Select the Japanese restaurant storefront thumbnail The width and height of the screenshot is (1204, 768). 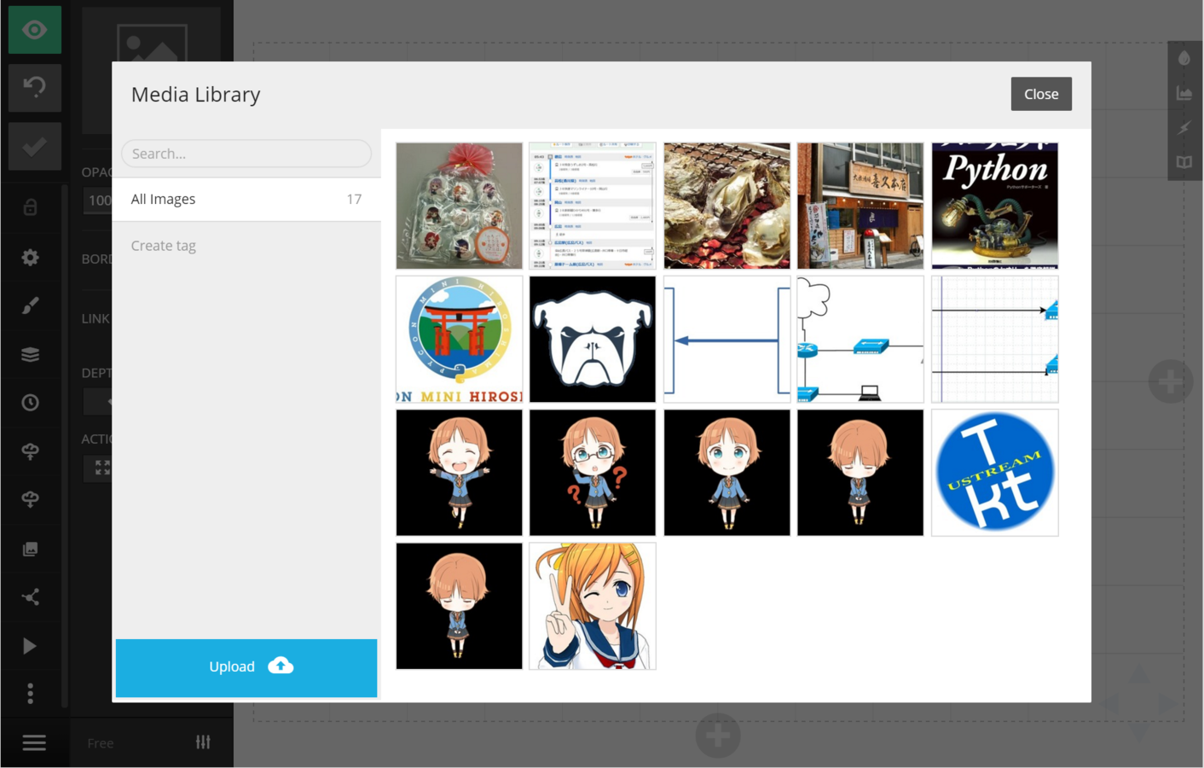tap(860, 206)
